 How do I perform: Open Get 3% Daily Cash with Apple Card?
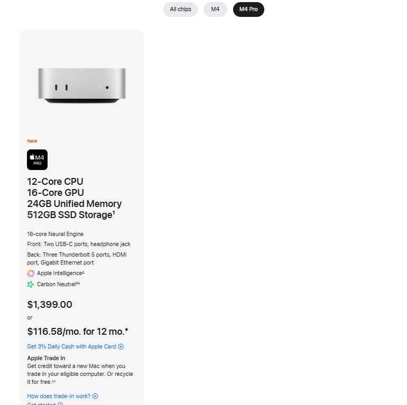click(x=71, y=347)
